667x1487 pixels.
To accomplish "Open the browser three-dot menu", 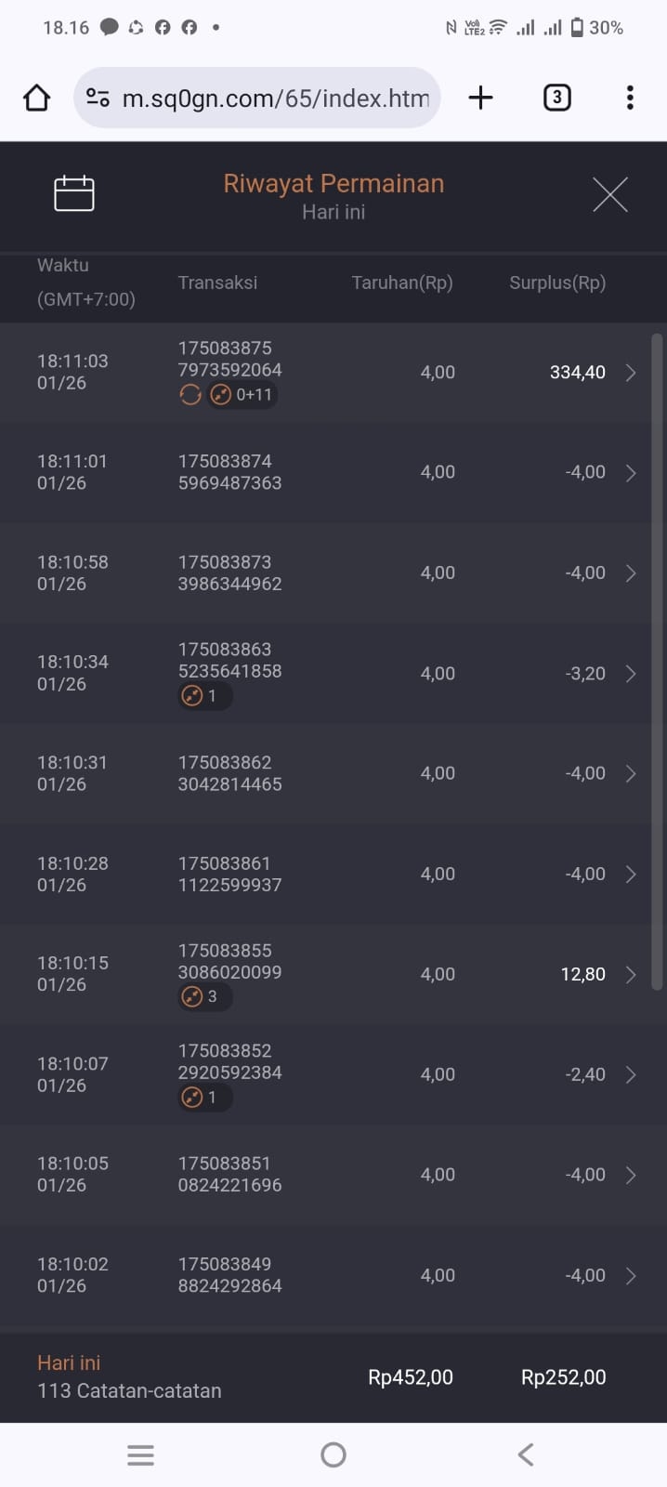I will click(x=630, y=98).
